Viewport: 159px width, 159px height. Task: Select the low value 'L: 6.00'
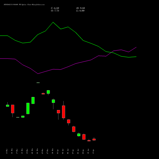pyautogui.click(x=80, y=11)
